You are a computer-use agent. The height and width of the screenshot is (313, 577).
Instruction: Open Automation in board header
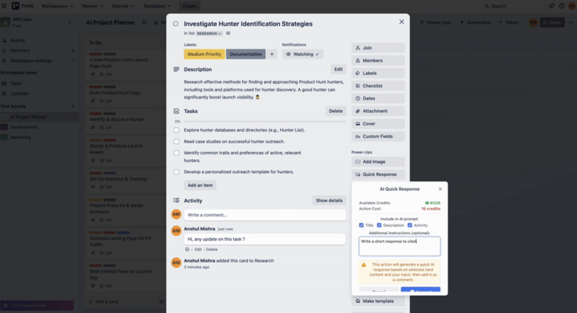coord(475,22)
